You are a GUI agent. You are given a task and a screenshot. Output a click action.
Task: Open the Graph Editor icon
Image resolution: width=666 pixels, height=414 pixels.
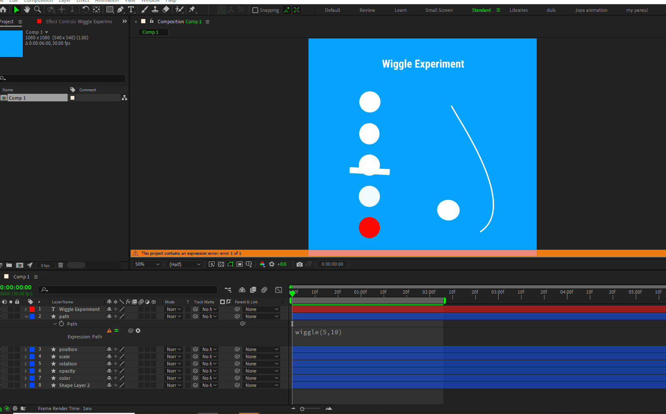[x=278, y=290]
